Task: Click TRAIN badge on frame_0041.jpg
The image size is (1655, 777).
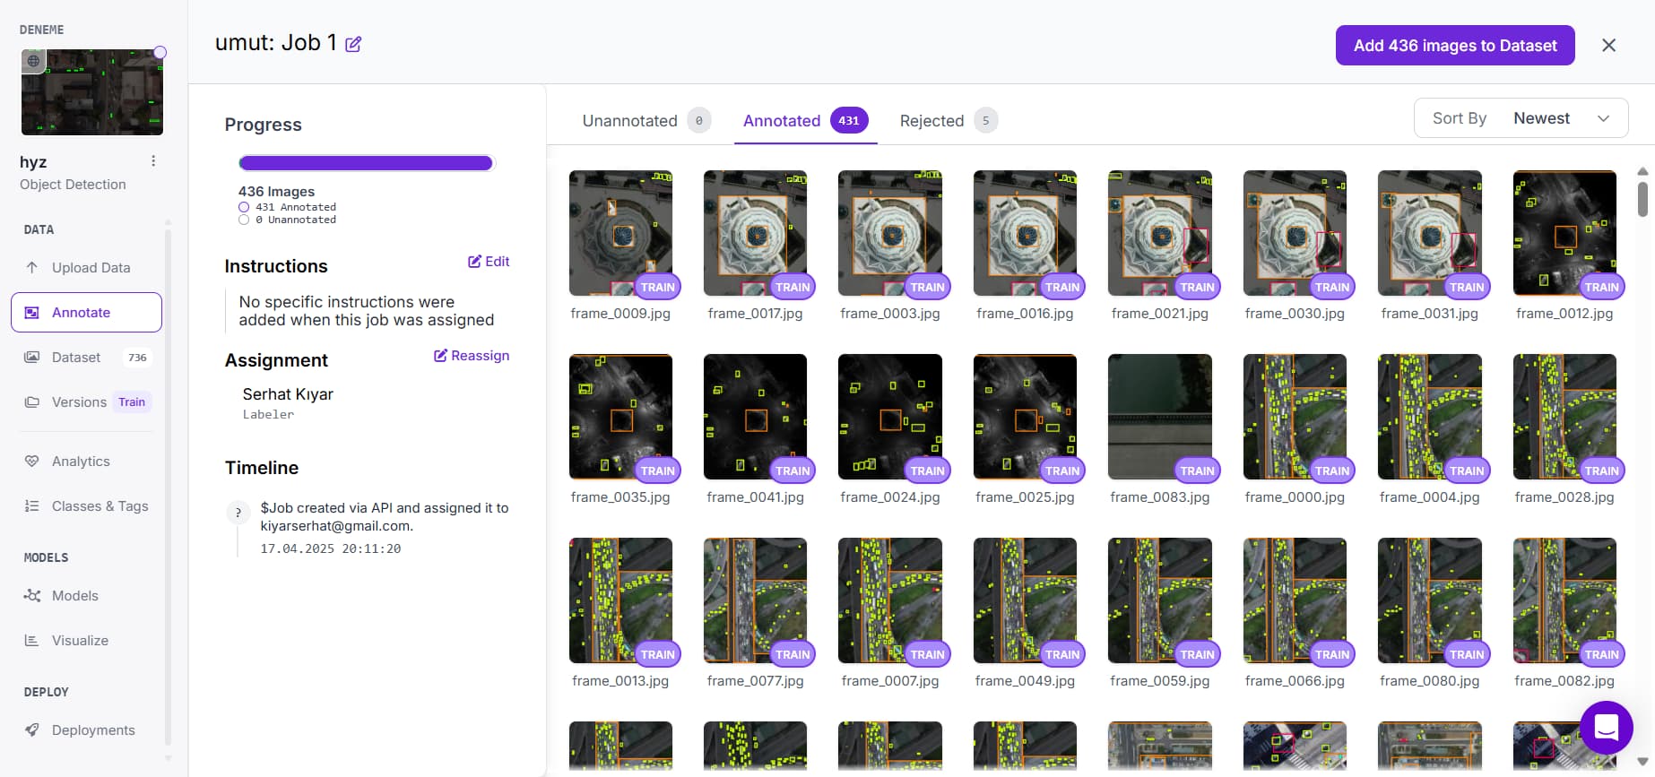Action: [x=793, y=471]
